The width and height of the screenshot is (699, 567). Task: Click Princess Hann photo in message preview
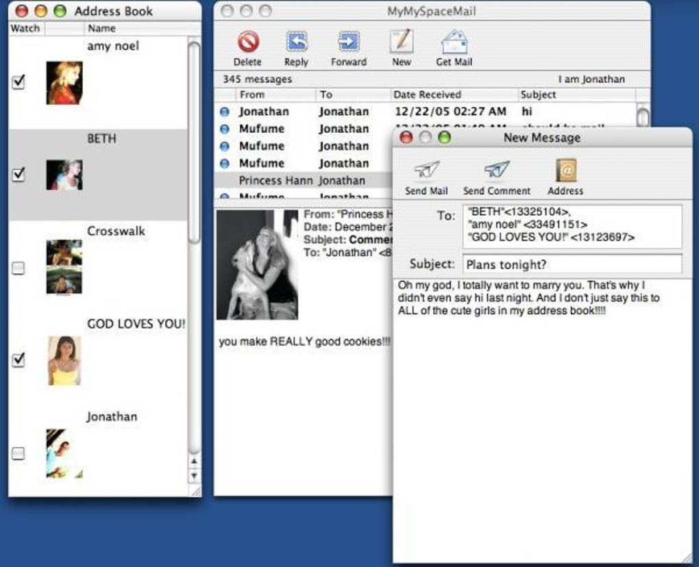point(257,264)
